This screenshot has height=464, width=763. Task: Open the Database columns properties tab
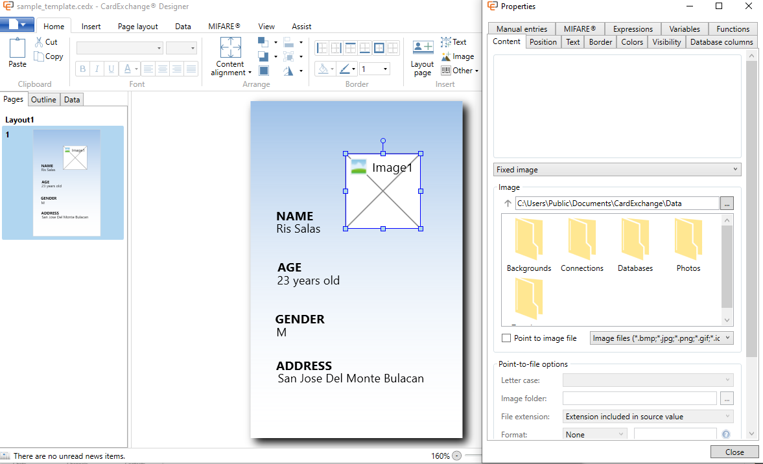point(721,42)
